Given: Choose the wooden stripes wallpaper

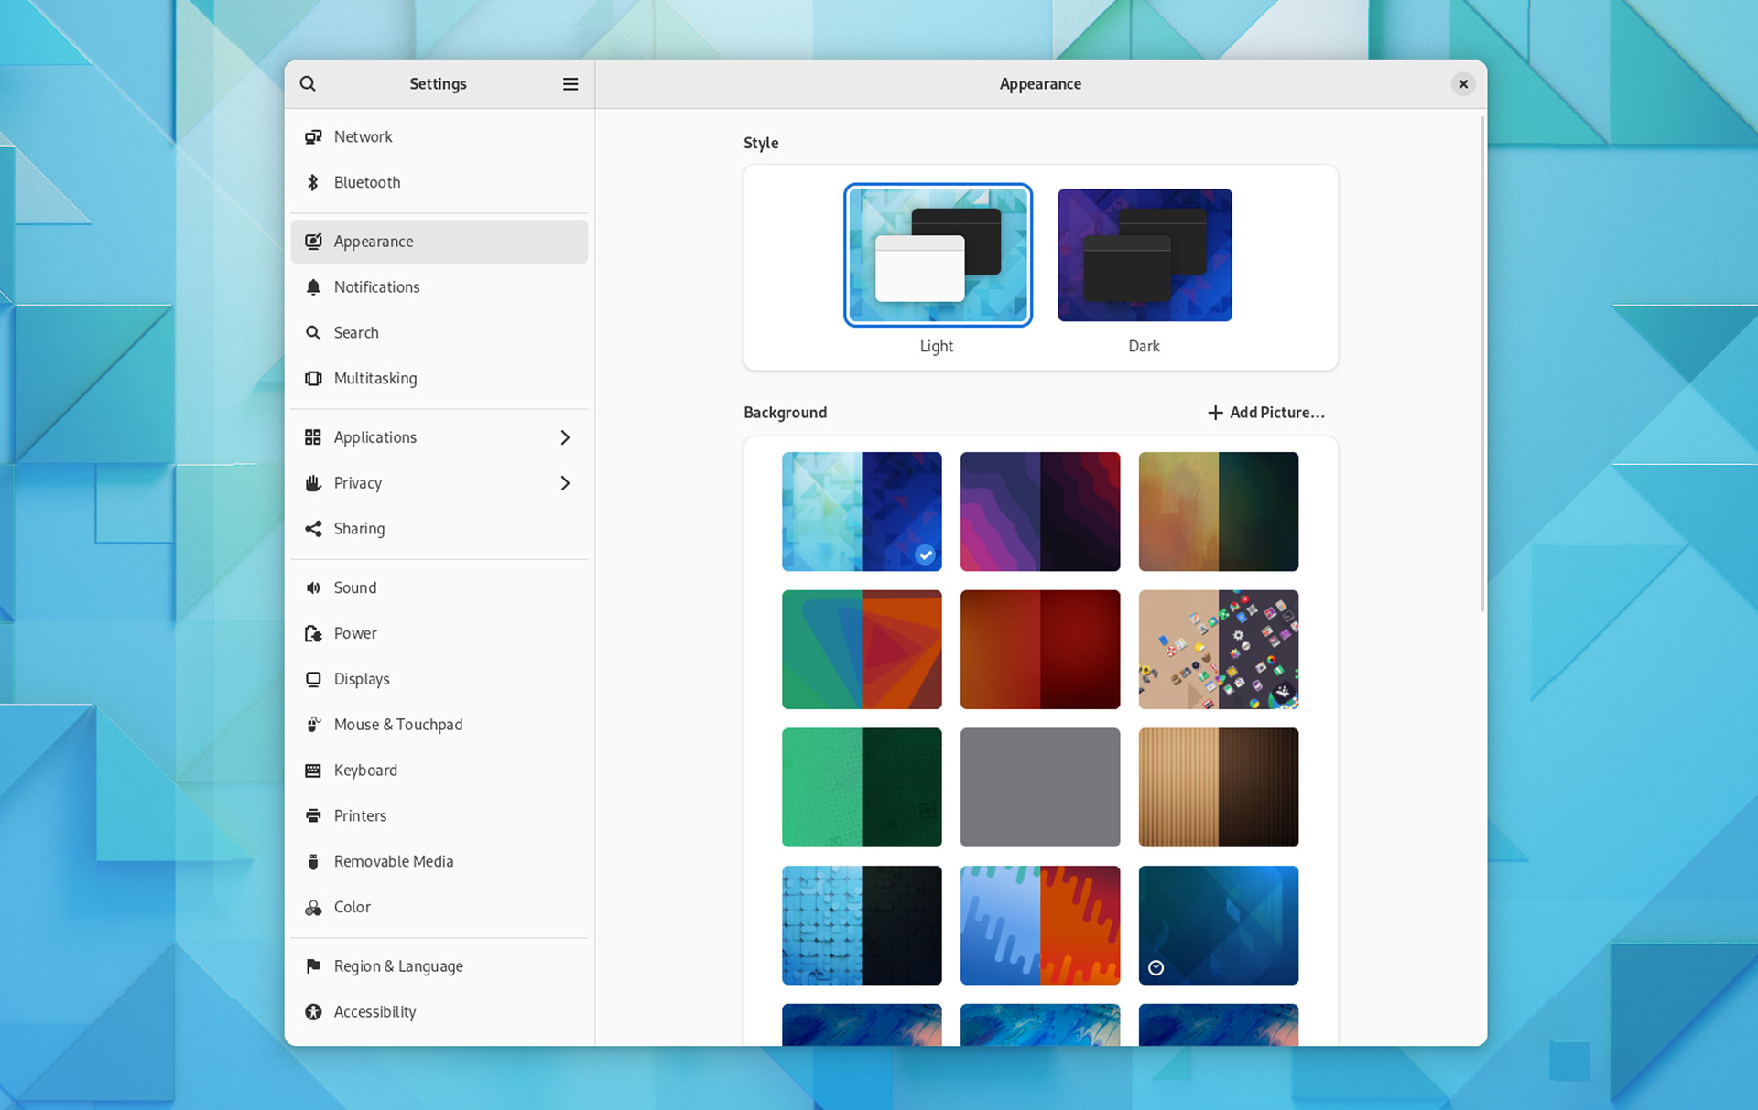Looking at the screenshot, I should click(x=1219, y=787).
